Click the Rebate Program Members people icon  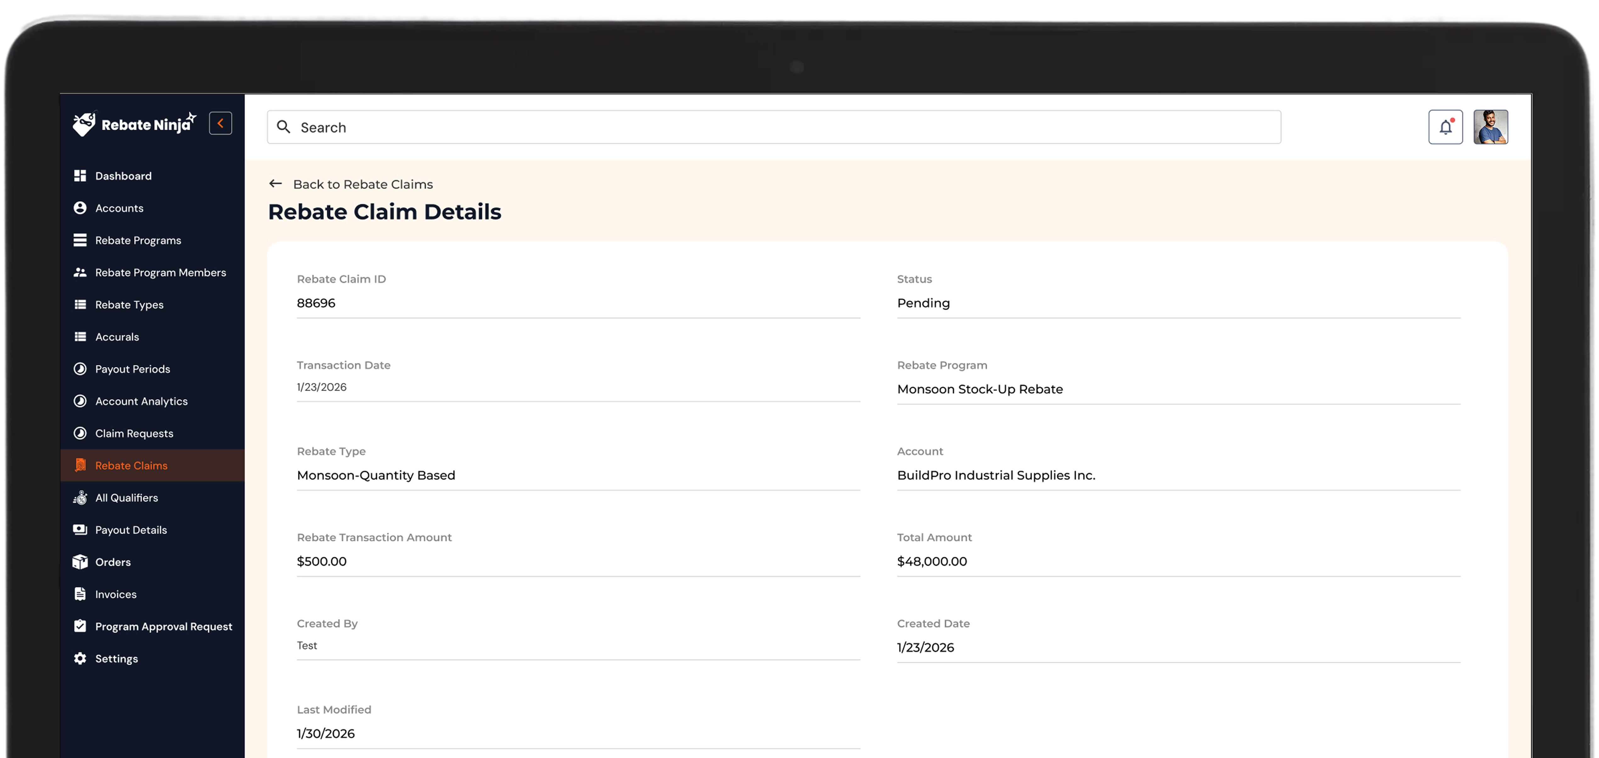[x=80, y=273]
